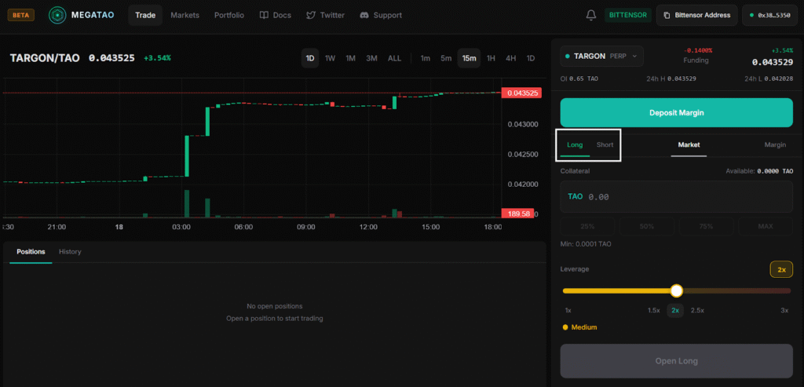804x387 pixels.
Task: Open the notifications bell
Action: [x=591, y=15]
